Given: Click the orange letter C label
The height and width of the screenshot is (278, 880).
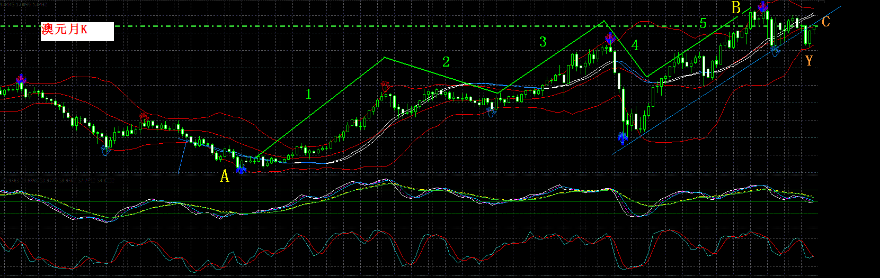Looking at the screenshot, I should click(825, 22).
